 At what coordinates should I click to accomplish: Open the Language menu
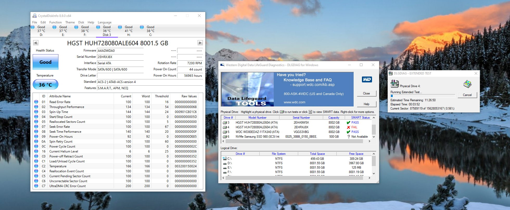click(x=105, y=22)
